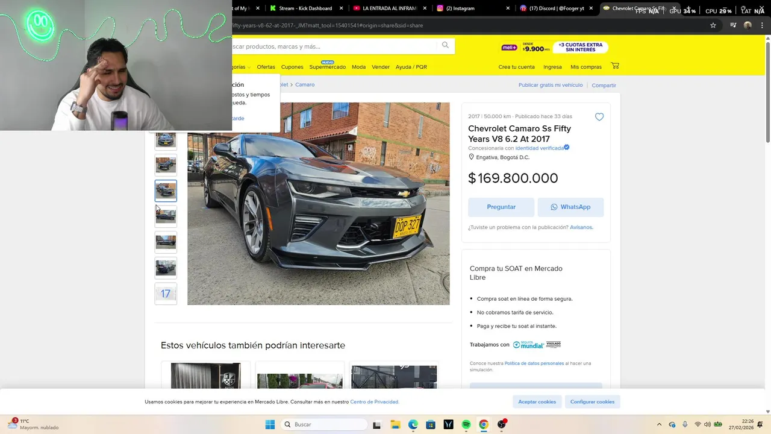Image resolution: width=771 pixels, height=434 pixels.
Task: Click the blue verified badge icon
Action: pyautogui.click(x=567, y=147)
